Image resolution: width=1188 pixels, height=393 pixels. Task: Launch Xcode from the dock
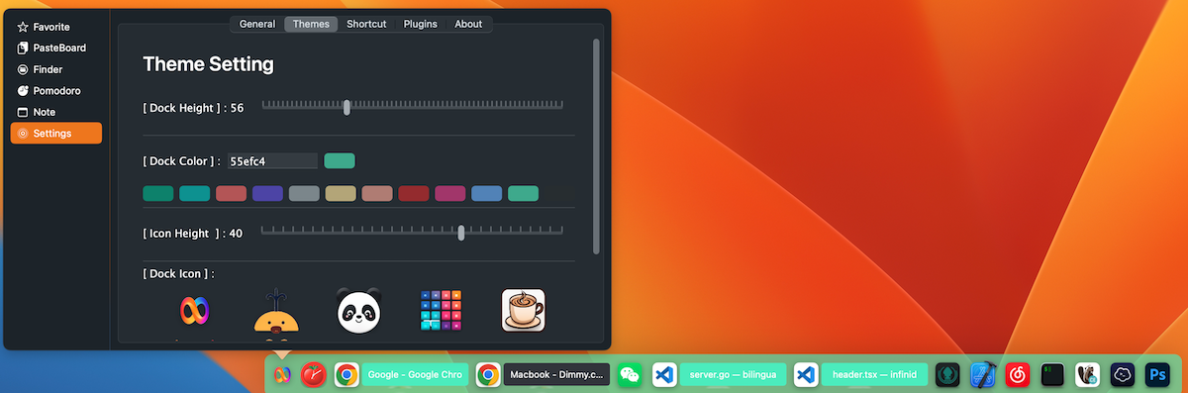click(x=982, y=375)
